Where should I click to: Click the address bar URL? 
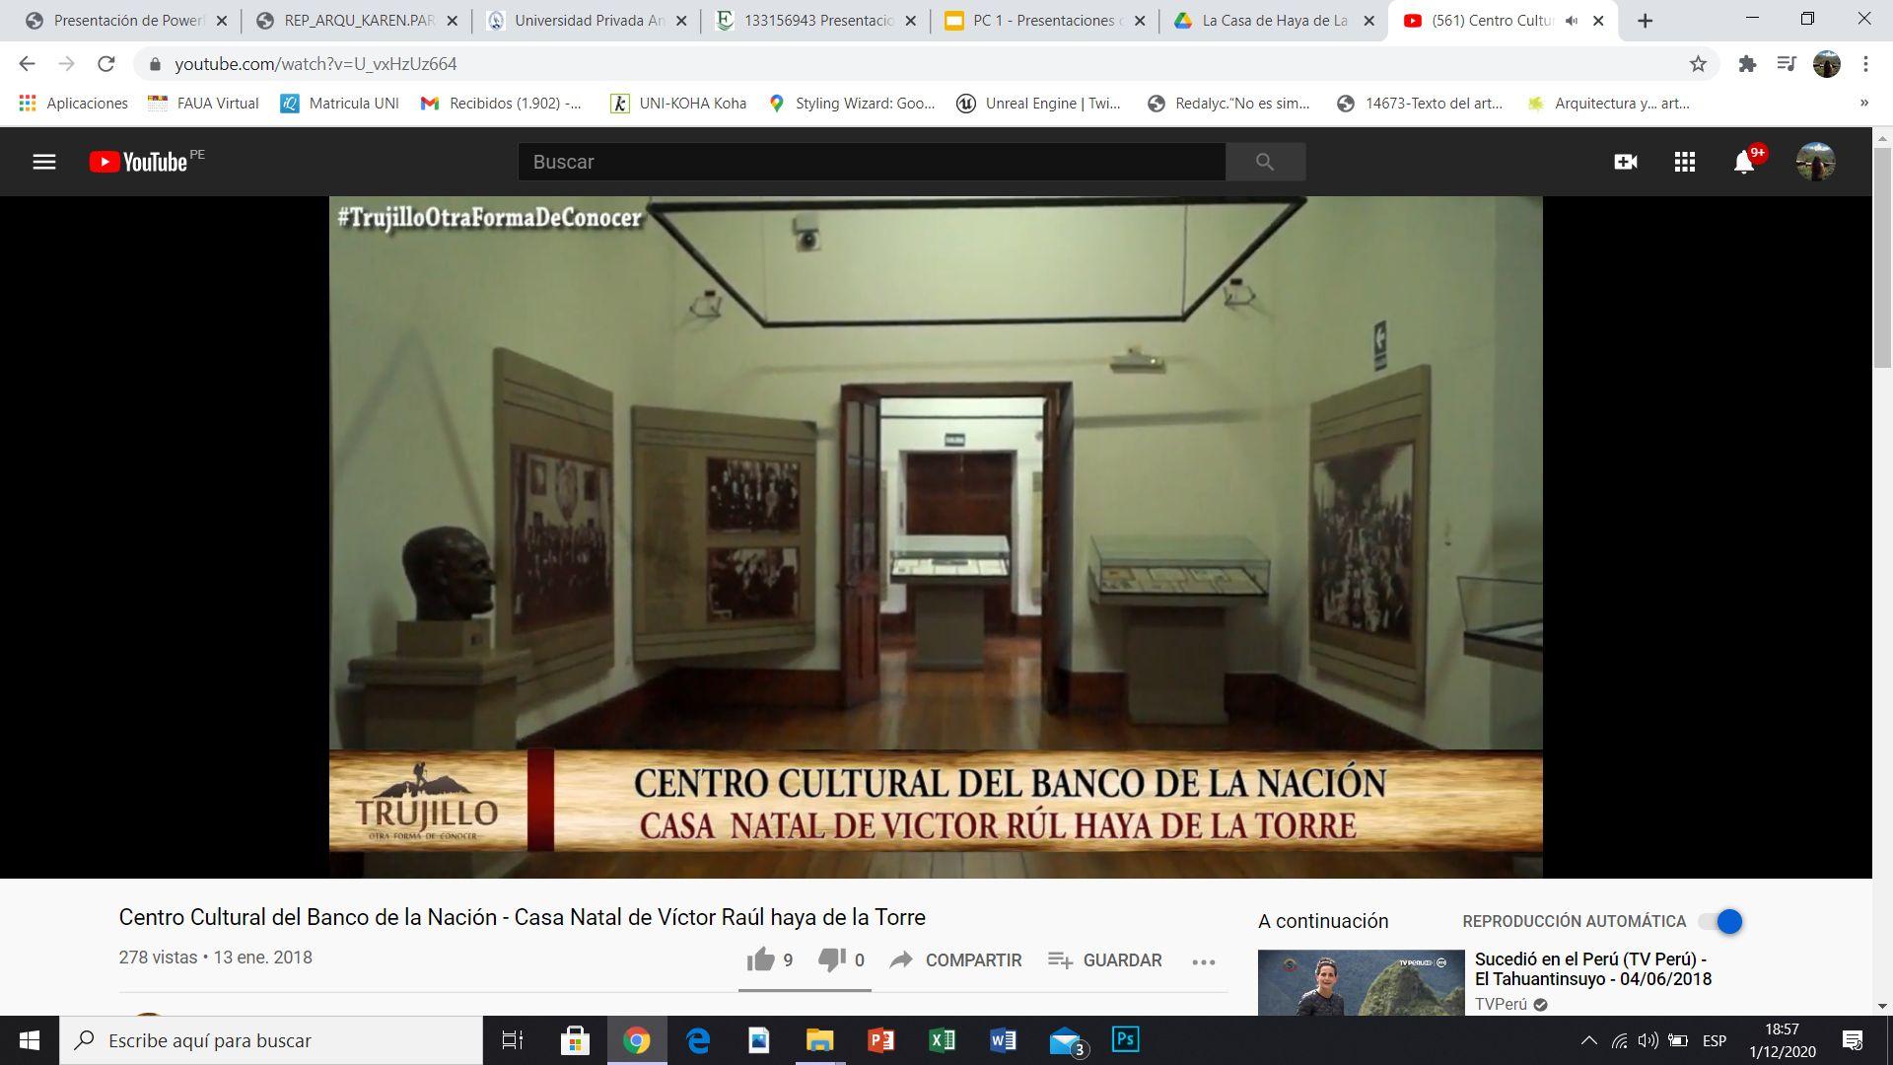tap(315, 64)
